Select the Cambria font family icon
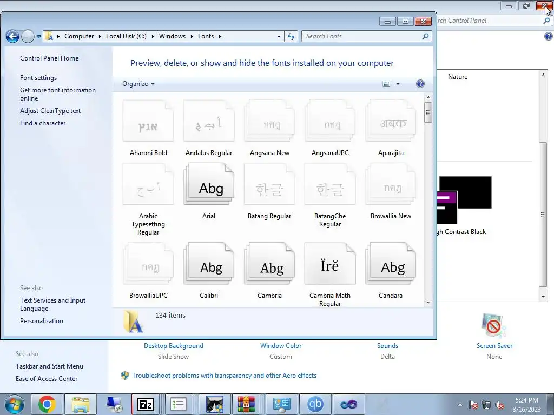Viewport: 554px width, 415px height. (x=269, y=264)
